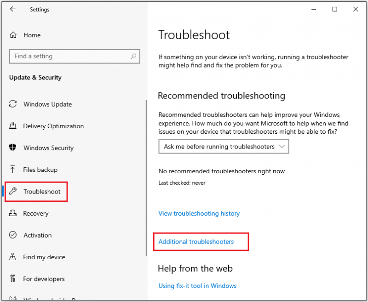Click the Activation checkmark circle icon
This screenshot has width=368, height=302.
13,235
